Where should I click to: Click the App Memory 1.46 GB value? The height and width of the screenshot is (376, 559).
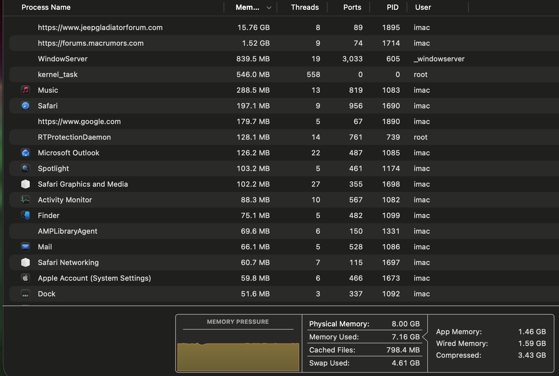[x=532, y=332]
